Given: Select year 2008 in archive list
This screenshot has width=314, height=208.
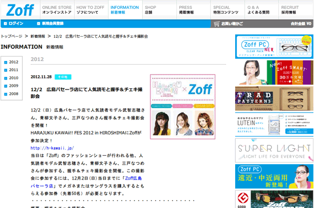Looking at the screenshot, I should [x=14, y=94].
